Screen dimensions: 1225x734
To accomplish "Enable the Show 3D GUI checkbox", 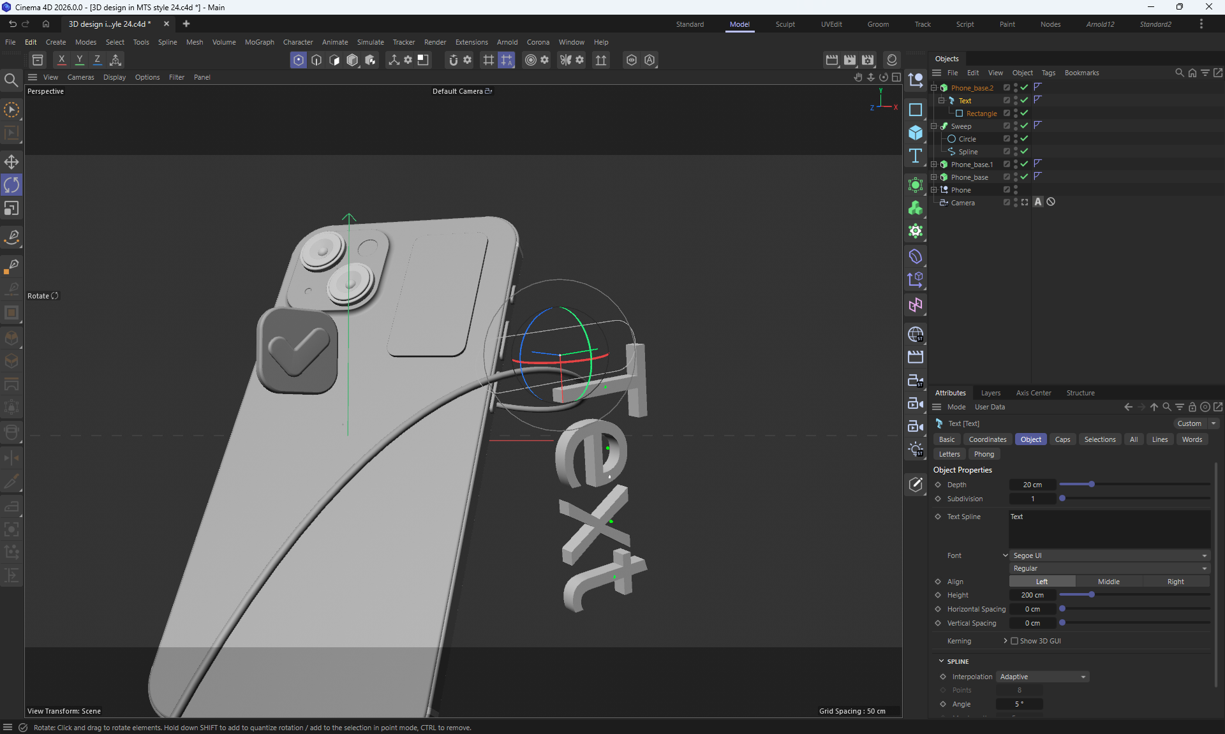I will pyautogui.click(x=1014, y=641).
